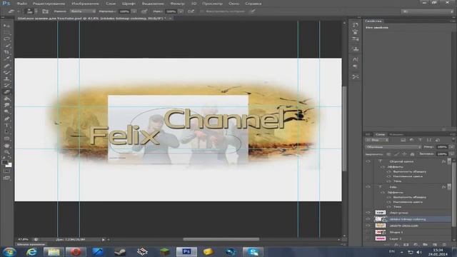
Task: Lock all with padlock icon
Action: pyautogui.click(x=412, y=154)
